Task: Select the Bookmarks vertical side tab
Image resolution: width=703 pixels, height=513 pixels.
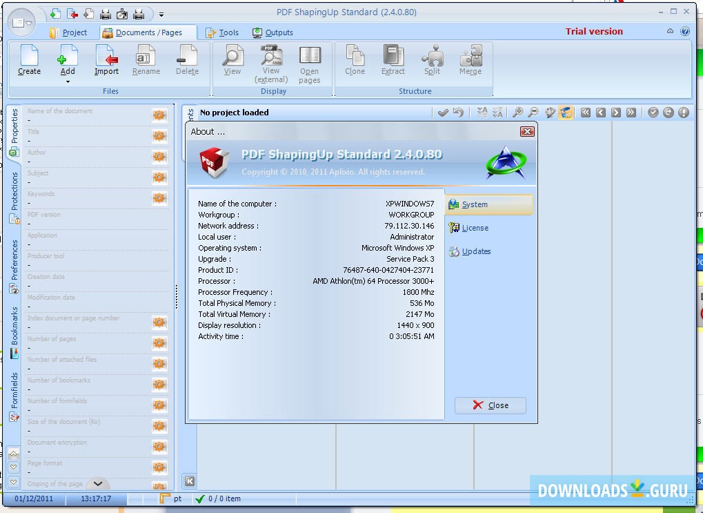Action: (x=14, y=333)
